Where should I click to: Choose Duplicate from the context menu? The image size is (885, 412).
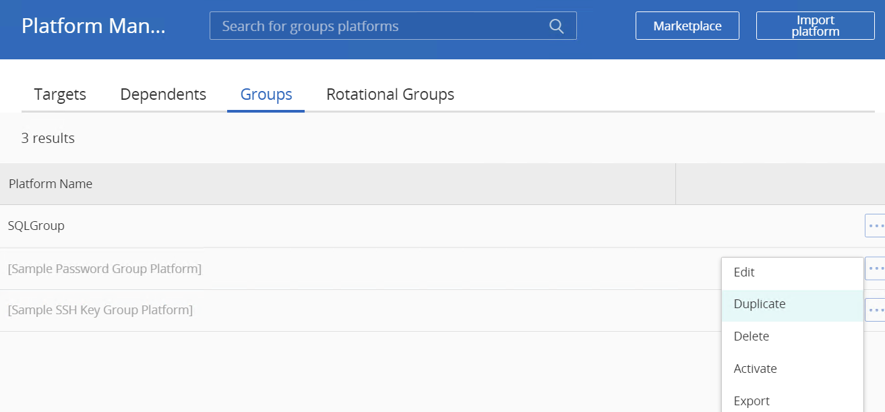coord(792,304)
